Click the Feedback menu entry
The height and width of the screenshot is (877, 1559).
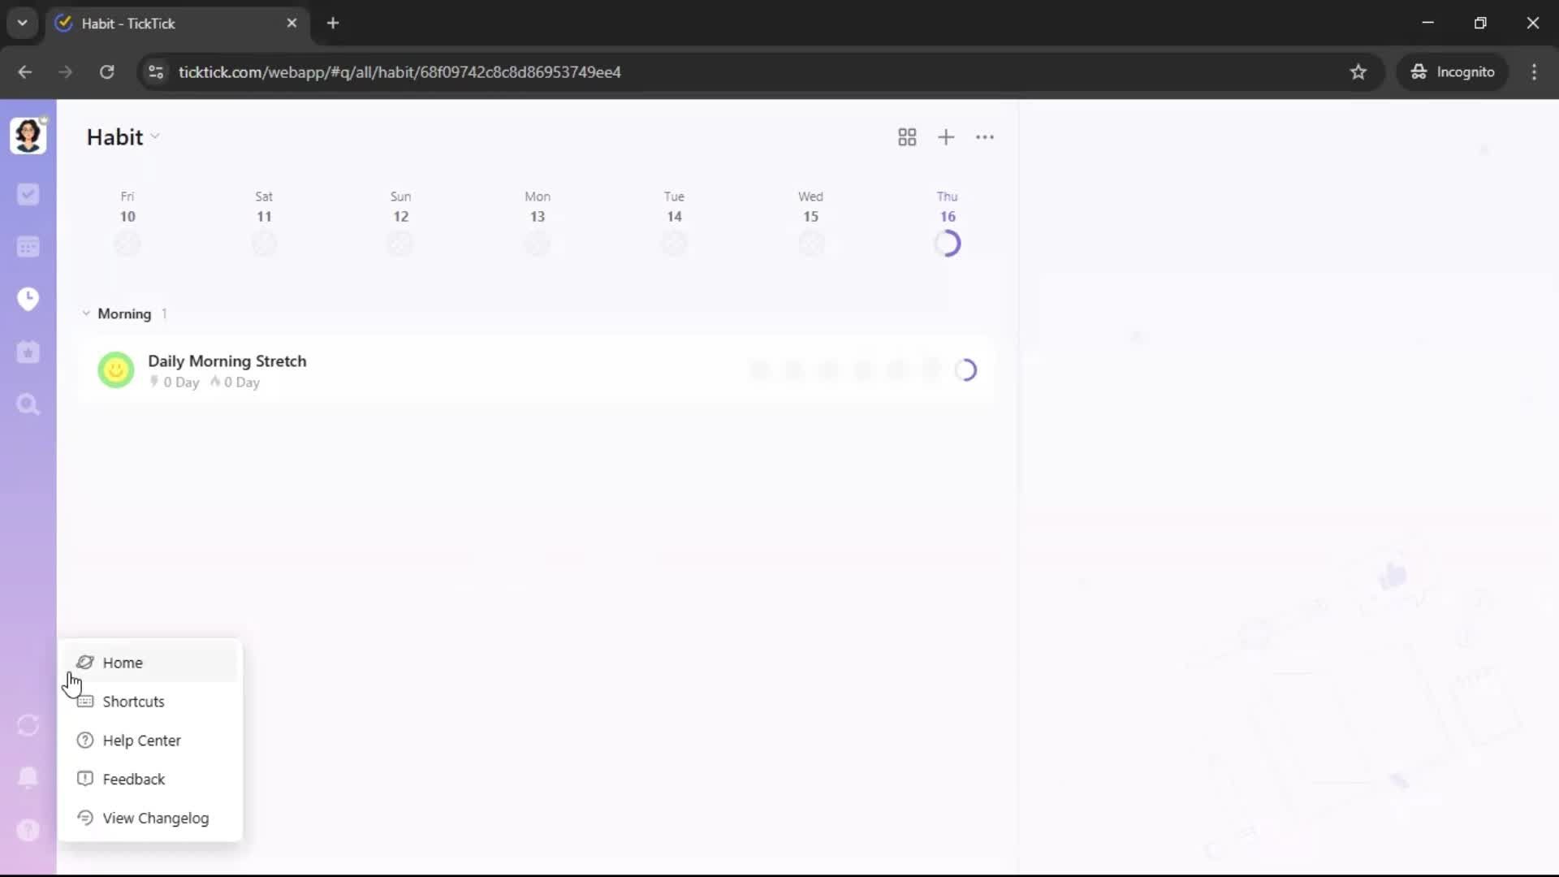pos(133,780)
